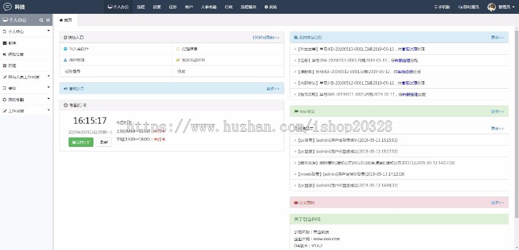The height and width of the screenshot is (250, 519).
Task: Click the white 刷新 button beside punch button
Action: pos(104,142)
